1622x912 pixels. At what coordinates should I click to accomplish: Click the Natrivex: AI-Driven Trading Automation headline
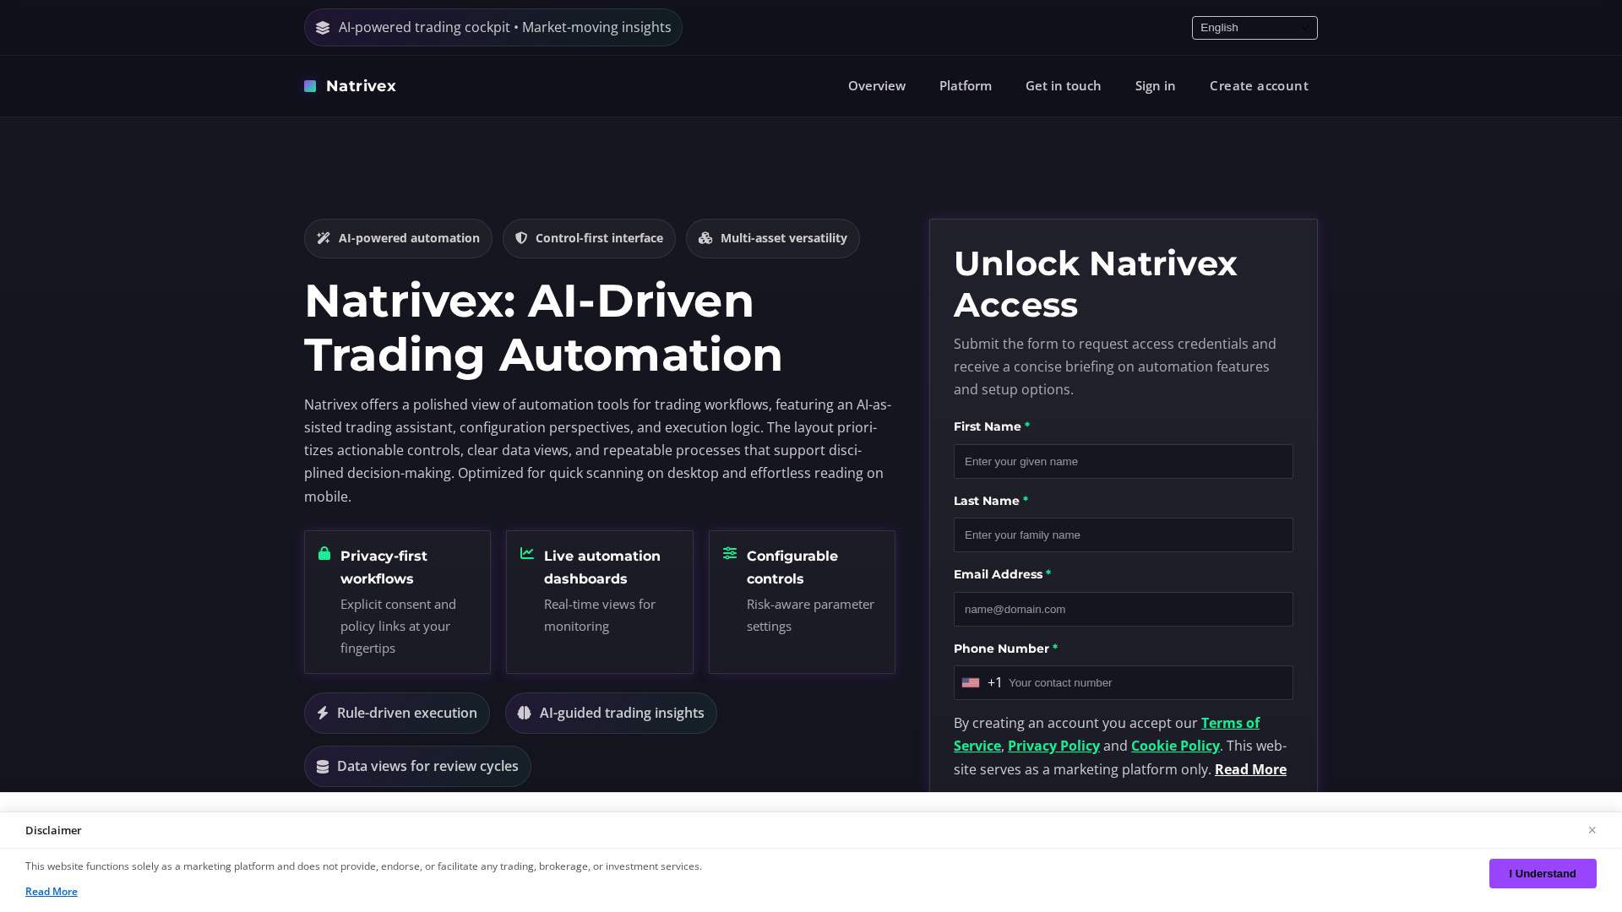(543, 327)
